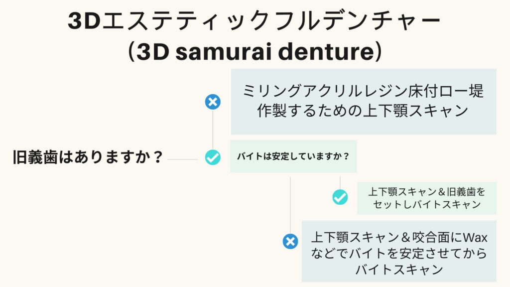Select the ミリングアクリルレジン床付ロー堤 box
Image resolution: width=510 pixels, height=287 pixels.
(x=363, y=102)
